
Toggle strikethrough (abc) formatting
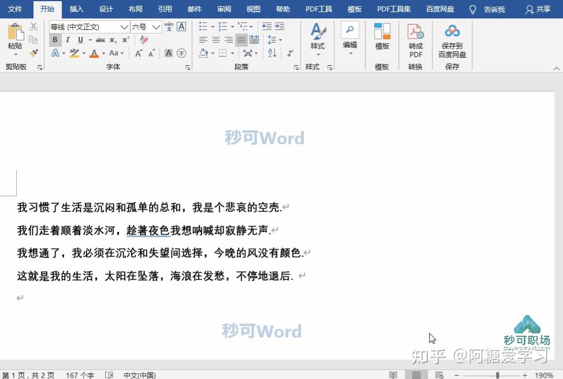[100, 40]
